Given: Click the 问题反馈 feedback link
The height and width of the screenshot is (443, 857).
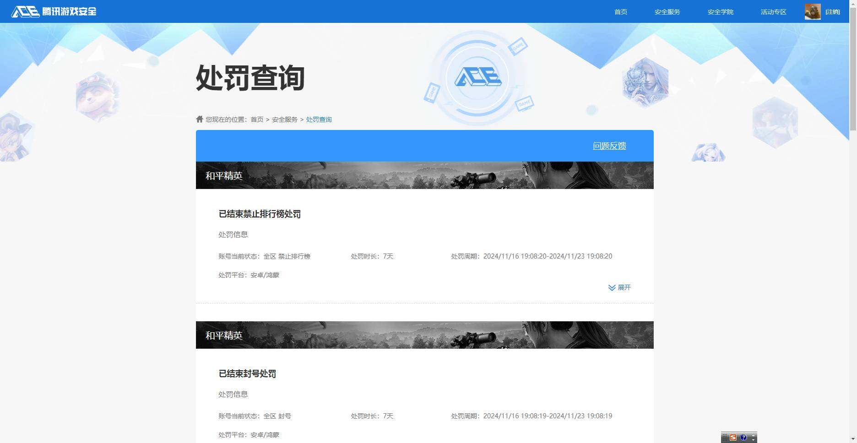Looking at the screenshot, I should pyautogui.click(x=609, y=146).
